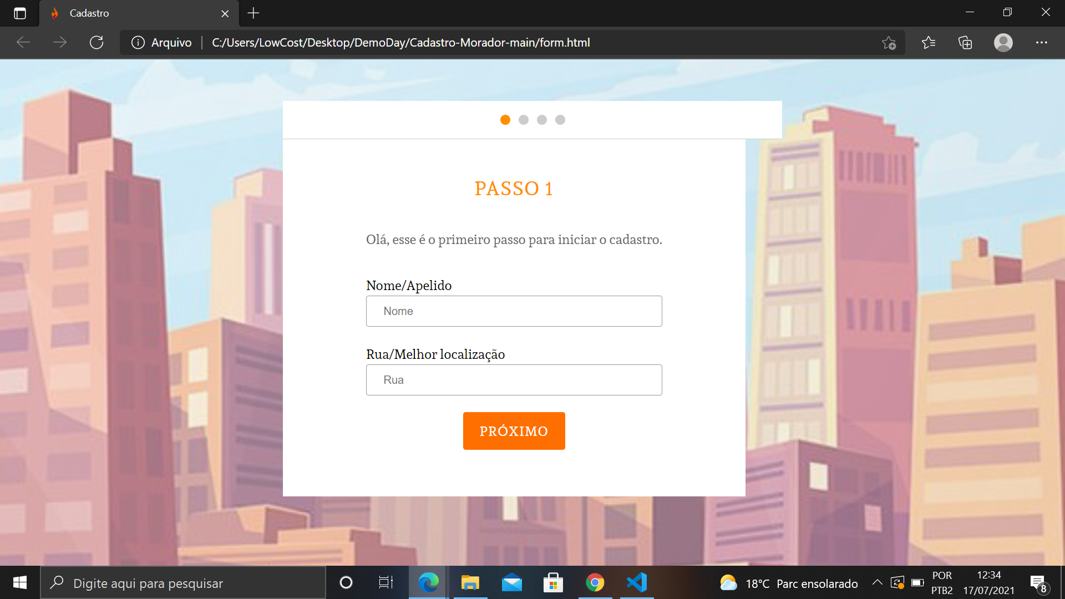Jump to the last step indicator dot
1065x599 pixels.
pos(560,119)
